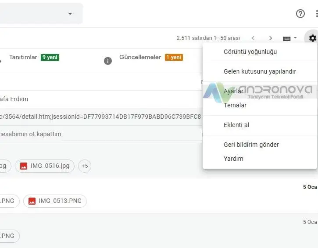Click the IMG_0516.jpg image file icon
The image size is (318, 248).
point(24,166)
